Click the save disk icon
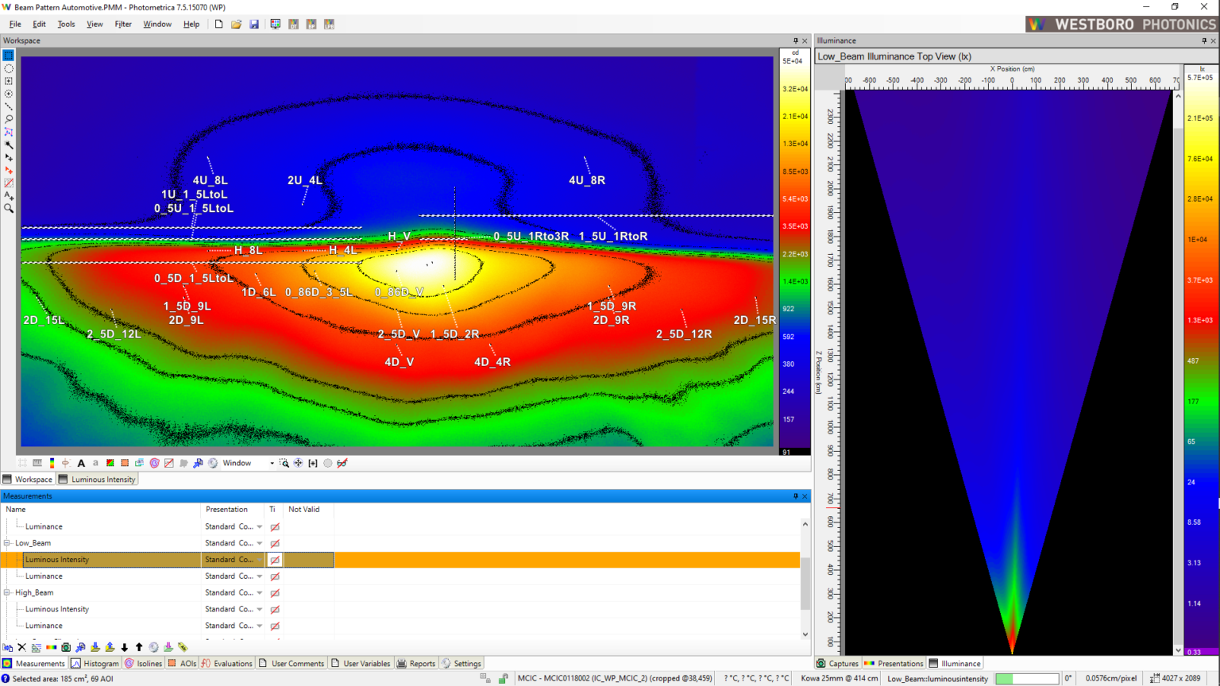Screen dimensions: 1220x686 pos(254,25)
